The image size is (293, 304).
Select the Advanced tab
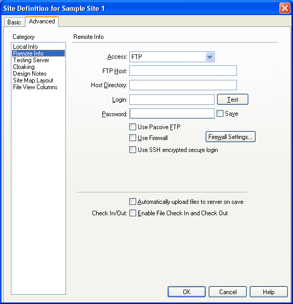pyautogui.click(x=42, y=21)
